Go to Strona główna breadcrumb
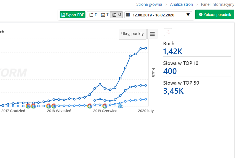 click(x=149, y=4)
